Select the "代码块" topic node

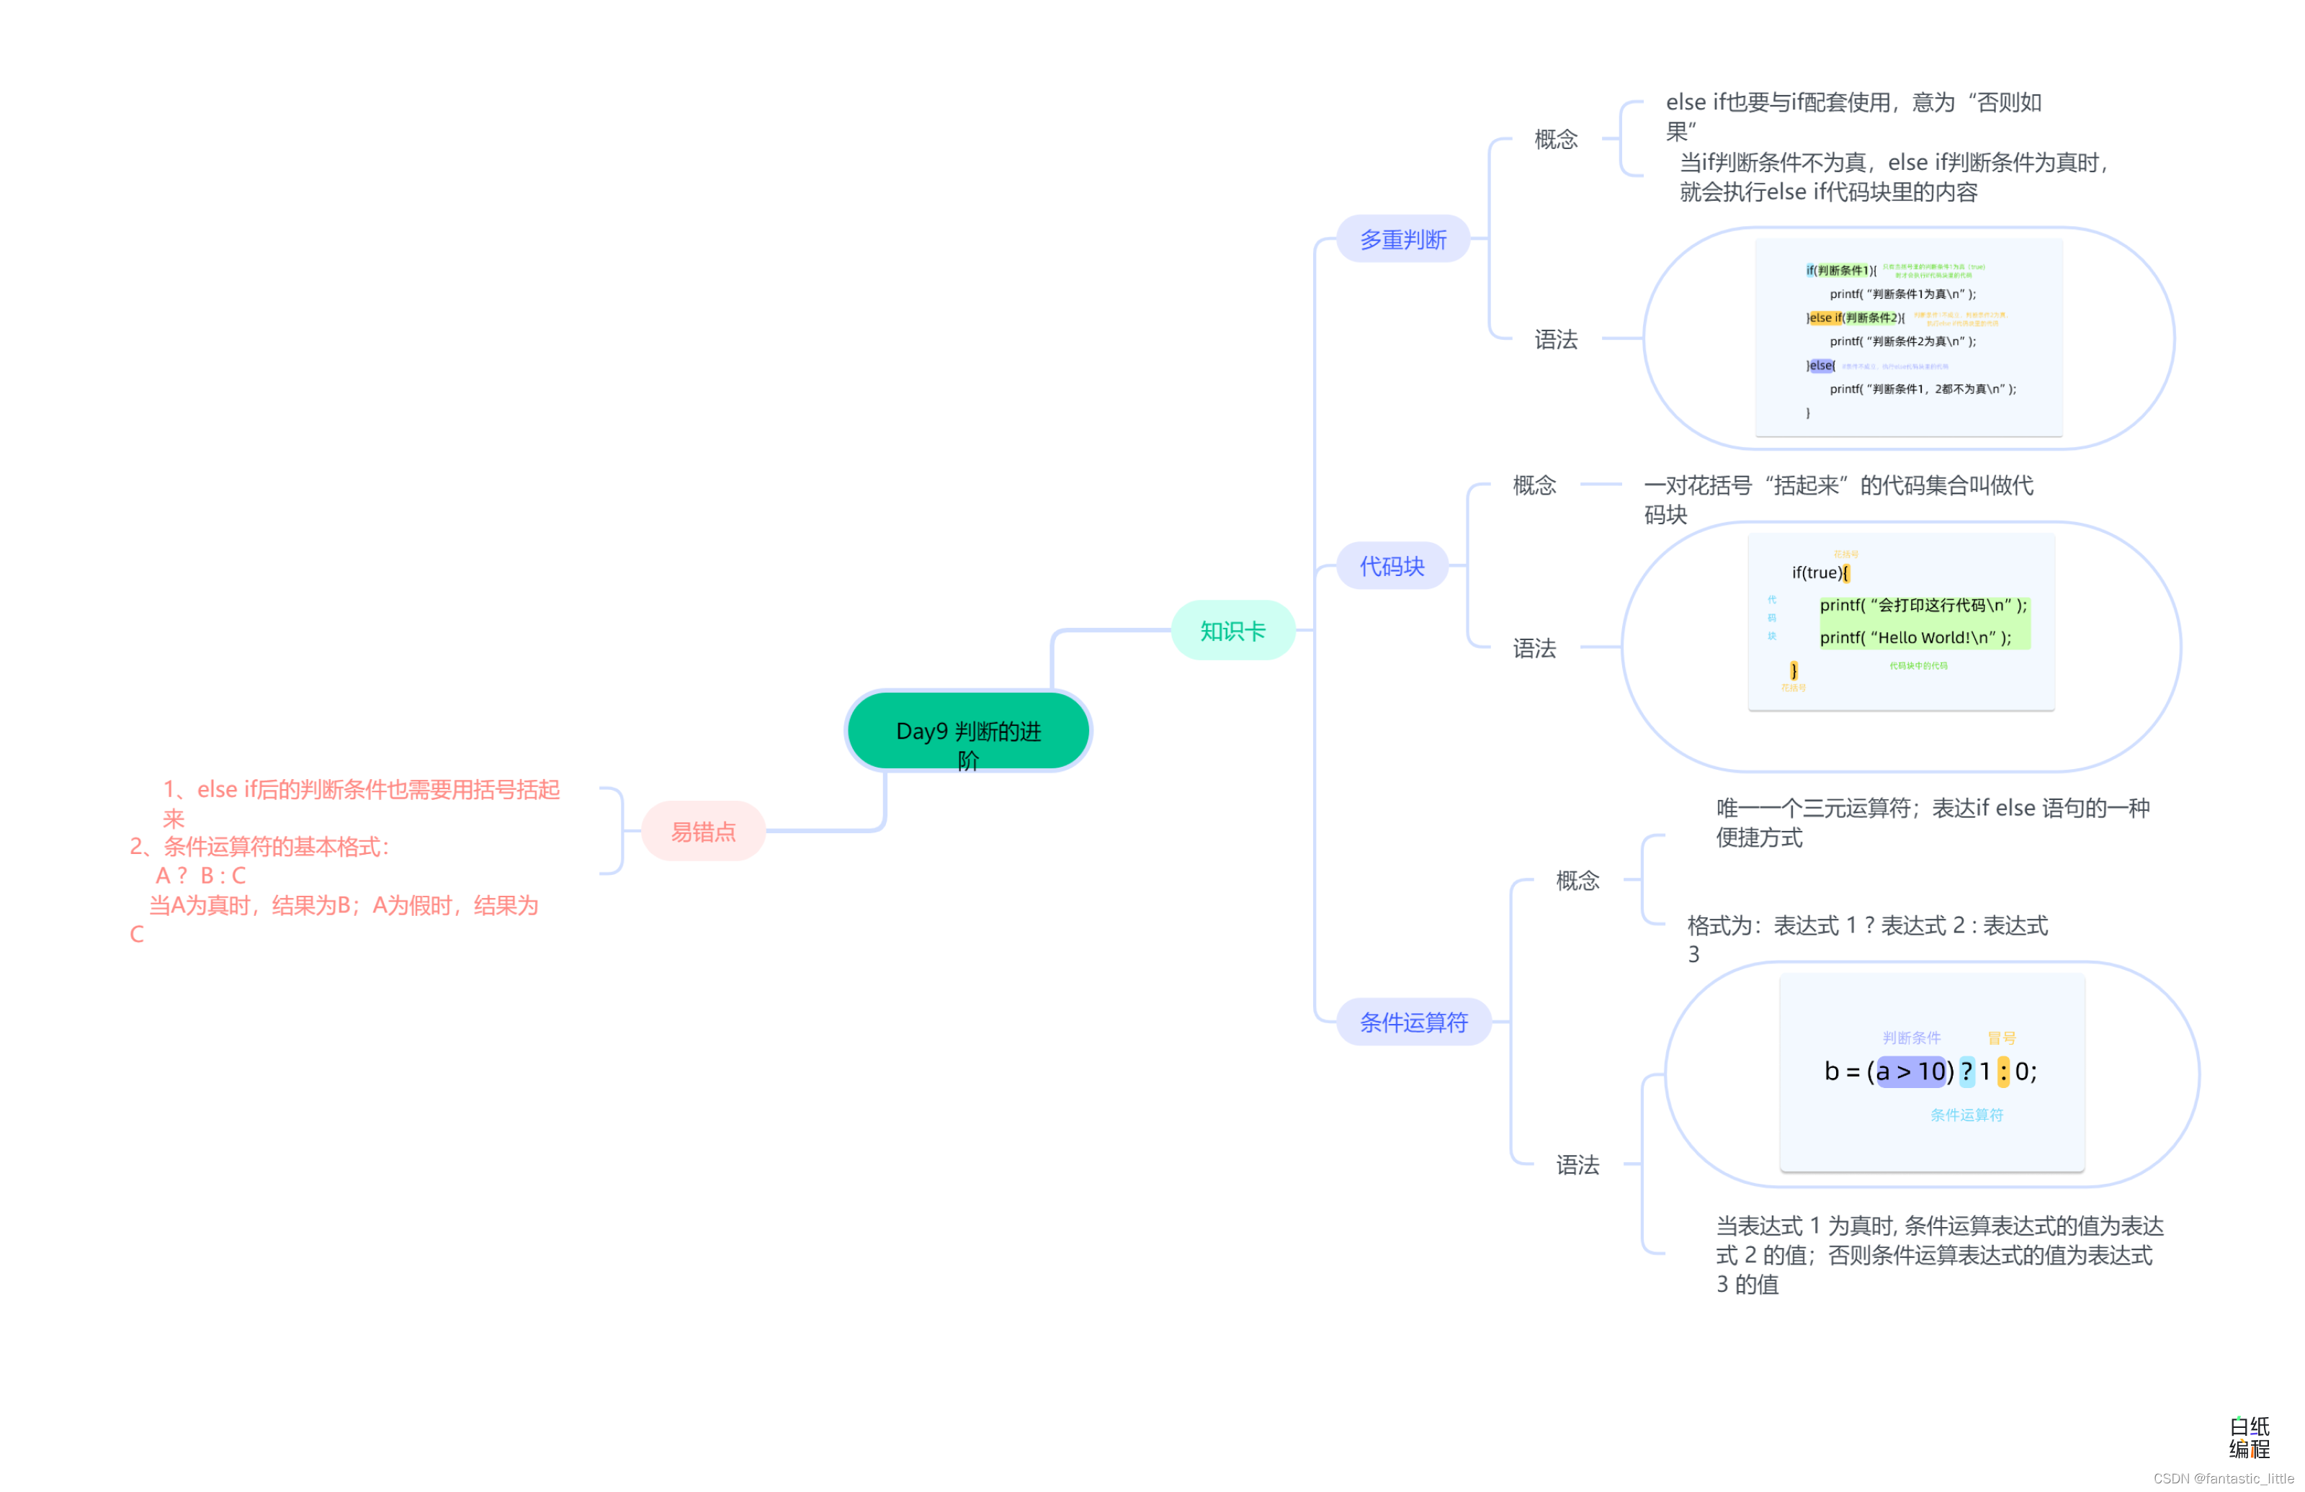[1392, 565]
